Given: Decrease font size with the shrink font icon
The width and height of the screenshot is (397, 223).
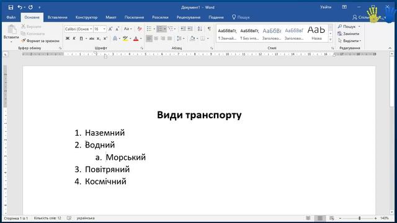Looking at the screenshot, I should coord(117,29).
